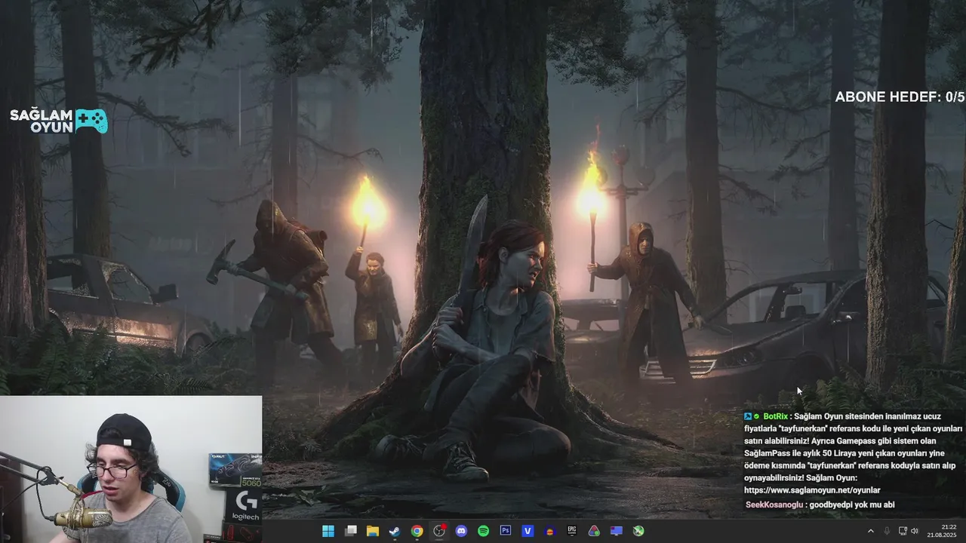
Task: Click the SeekKosanoglu username in chat
Action: click(x=774, y=505)
